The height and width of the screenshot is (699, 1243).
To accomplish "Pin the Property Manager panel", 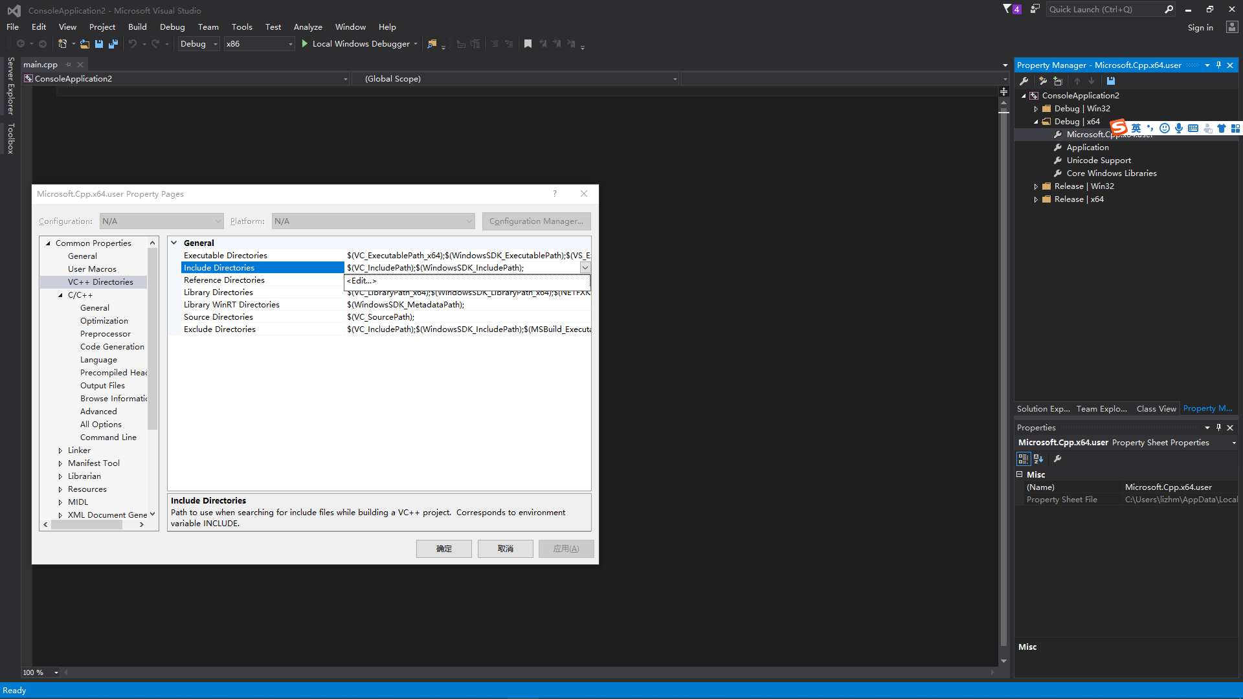I will (1218, 65).
